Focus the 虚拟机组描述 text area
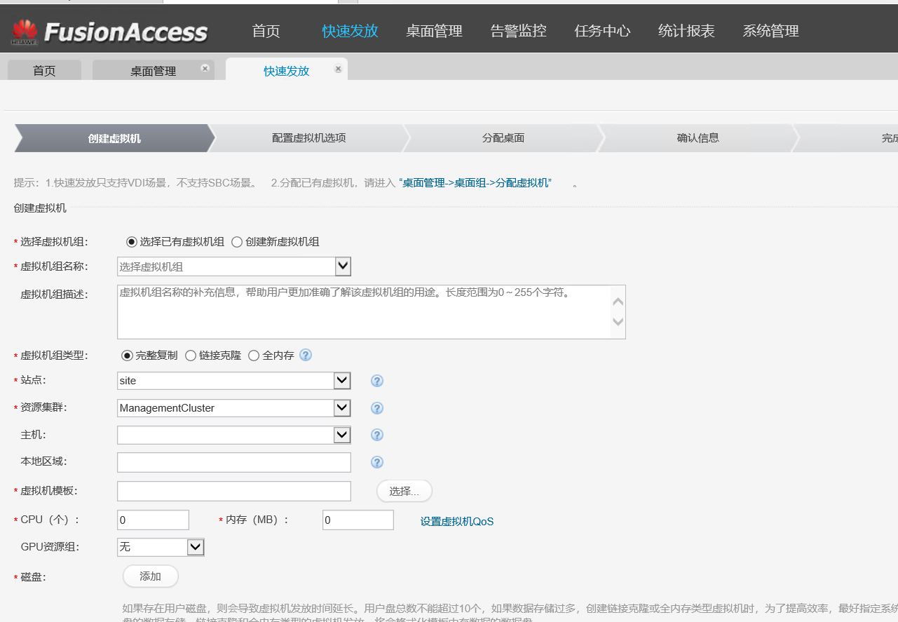The width and height of the screenshot is (898, 622). point(372,312)
